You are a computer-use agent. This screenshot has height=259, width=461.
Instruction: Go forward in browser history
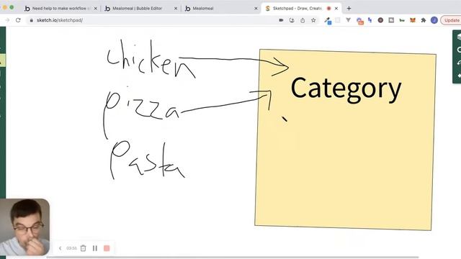click(x=7, y=20)
